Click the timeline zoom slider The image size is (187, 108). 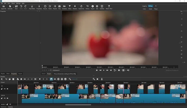(x=75, y=79)
